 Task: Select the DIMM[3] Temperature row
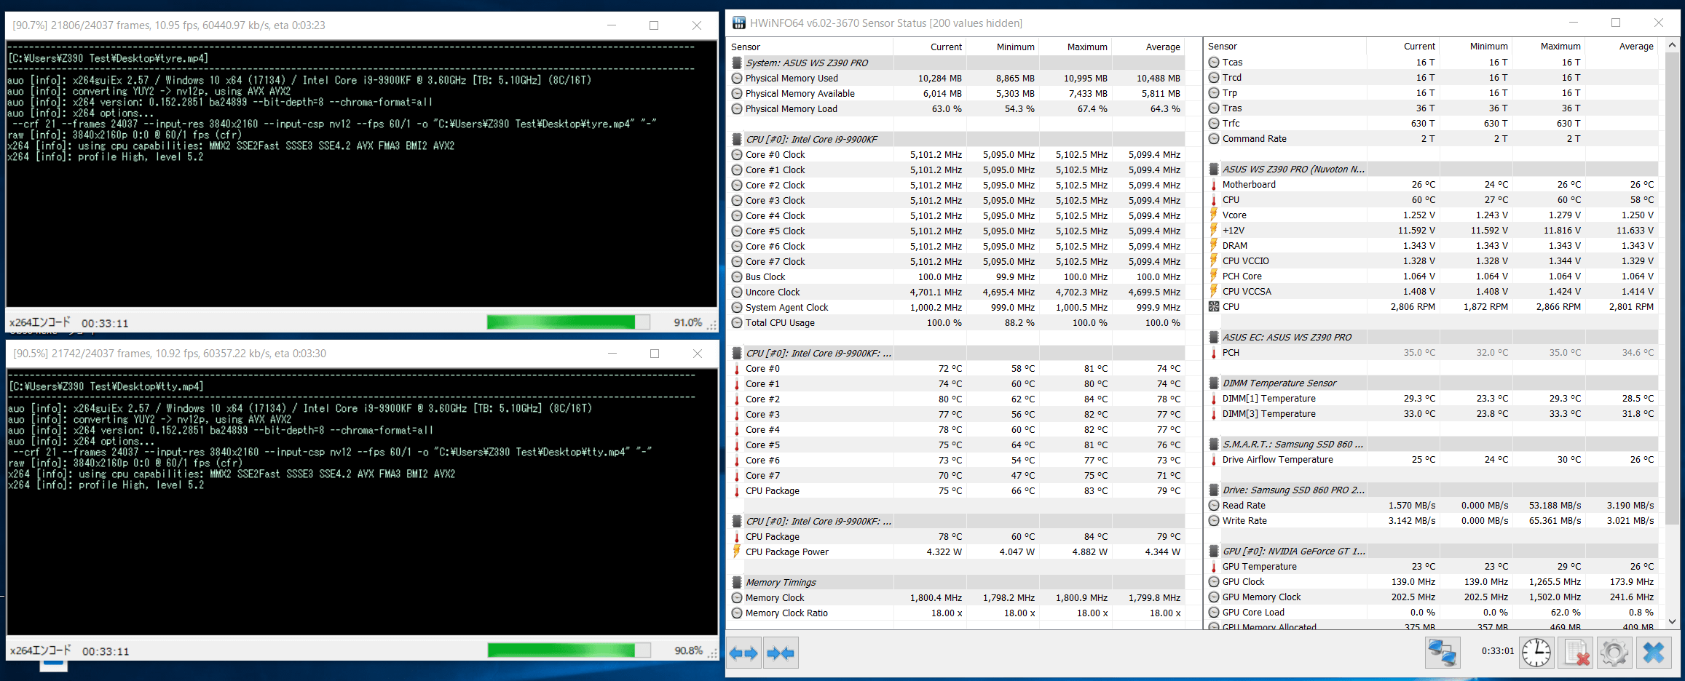point(1432,413)
